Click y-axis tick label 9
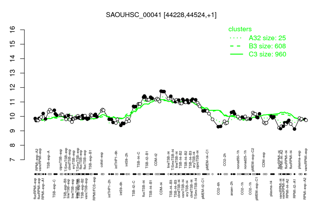Viewport: 325px width, 203px height. click(13, 131)
